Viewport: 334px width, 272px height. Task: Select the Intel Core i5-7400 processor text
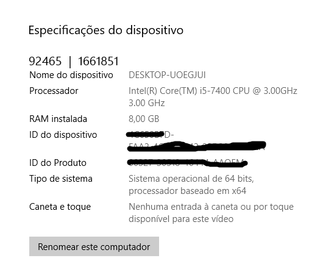pyautogui.click(x=213, y=91)
